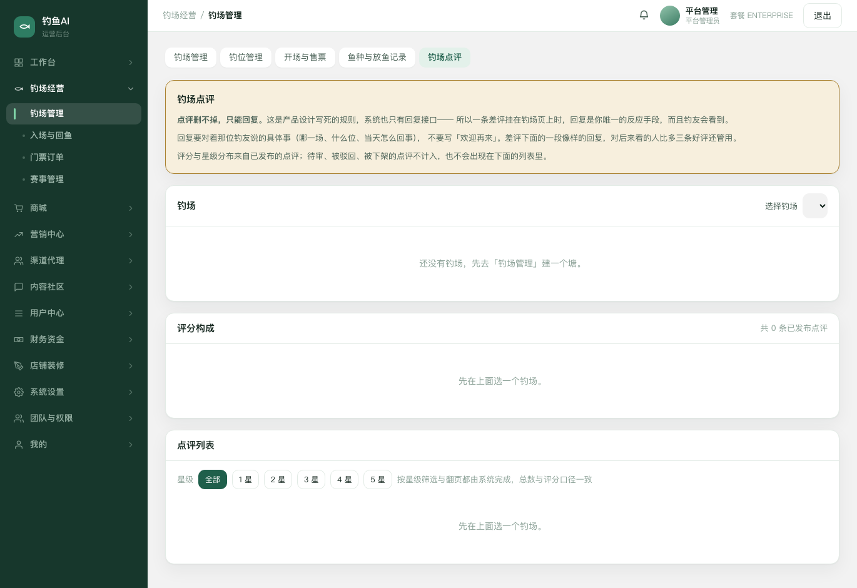Click the 退出 logout button
The image size is (857, 588).
(x=823, y=16)
